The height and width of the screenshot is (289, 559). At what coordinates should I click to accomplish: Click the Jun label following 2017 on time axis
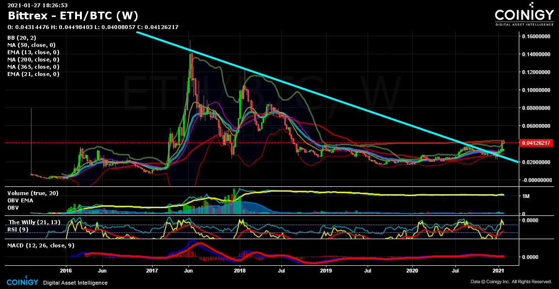(189, 270)
